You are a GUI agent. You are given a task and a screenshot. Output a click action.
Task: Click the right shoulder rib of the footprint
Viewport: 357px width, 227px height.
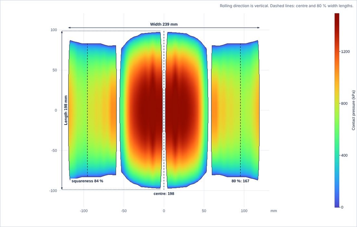click(x=235, y=110)
